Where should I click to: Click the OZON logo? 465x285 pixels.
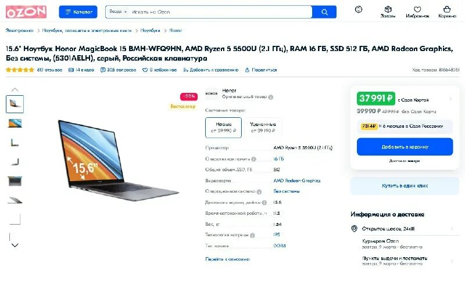[x=26, y=12]
